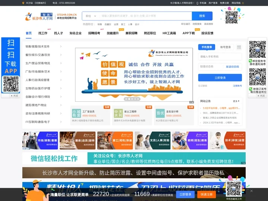Open the 普工|司机|快递 category banner

click(x=115, y=140)
